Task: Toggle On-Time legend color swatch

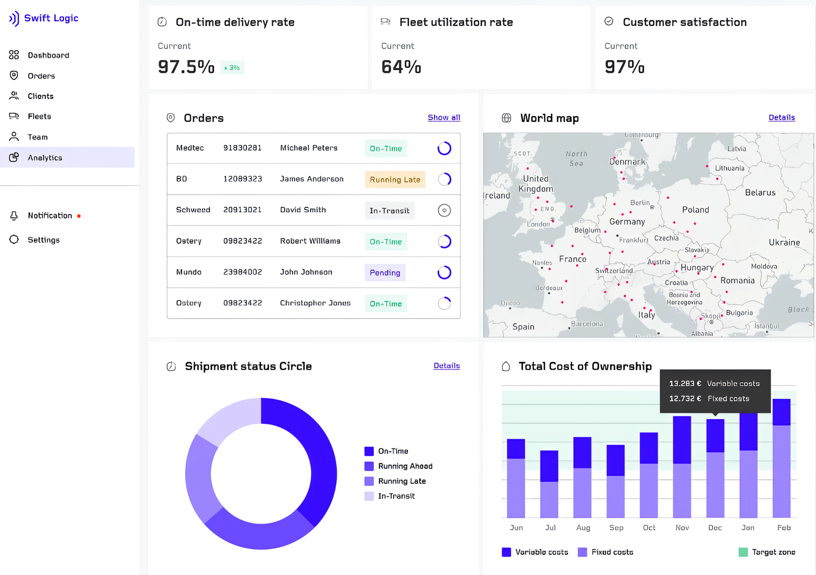Action: (x=369, y=451)
